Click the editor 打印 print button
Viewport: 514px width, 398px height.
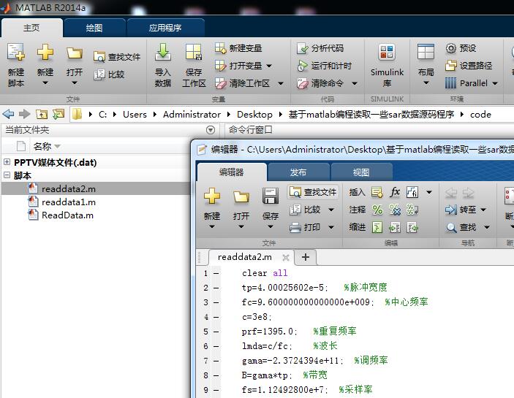[305, 227]
